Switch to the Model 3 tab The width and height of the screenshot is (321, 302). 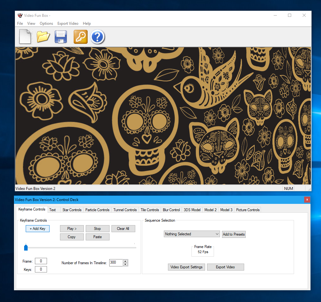(226, 210)
